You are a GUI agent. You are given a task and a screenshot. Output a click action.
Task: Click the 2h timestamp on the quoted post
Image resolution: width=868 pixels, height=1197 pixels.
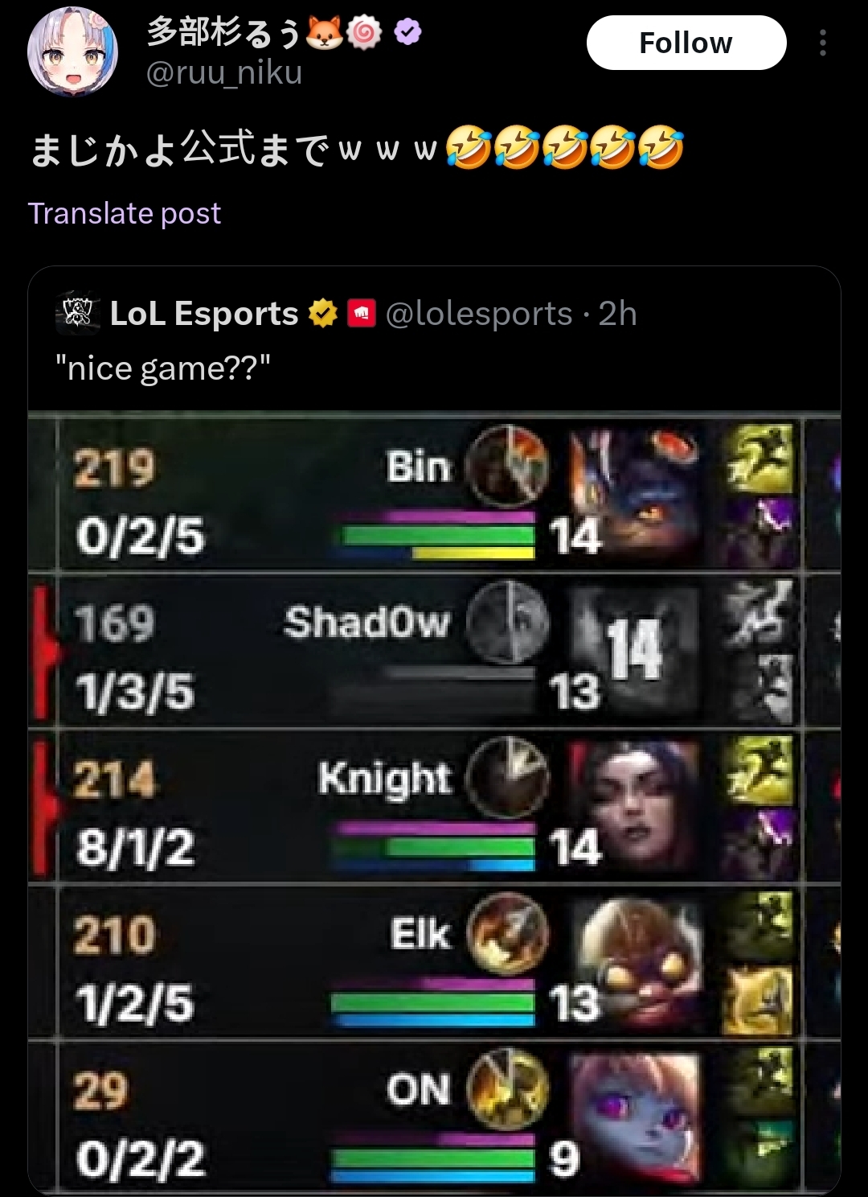[x=617, y=314]
